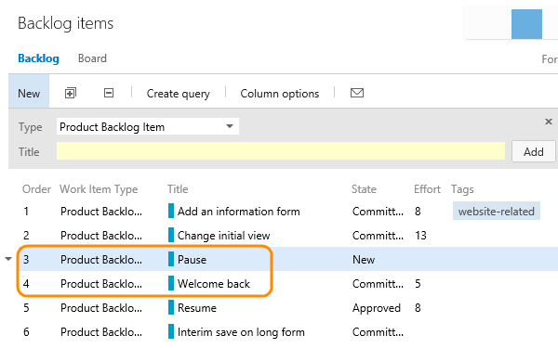Click the 'Backlog items' heading

[x=65, y=23]
